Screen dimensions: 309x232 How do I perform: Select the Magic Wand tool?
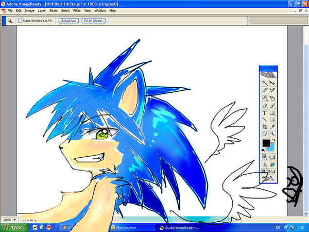tap(265, 82)
